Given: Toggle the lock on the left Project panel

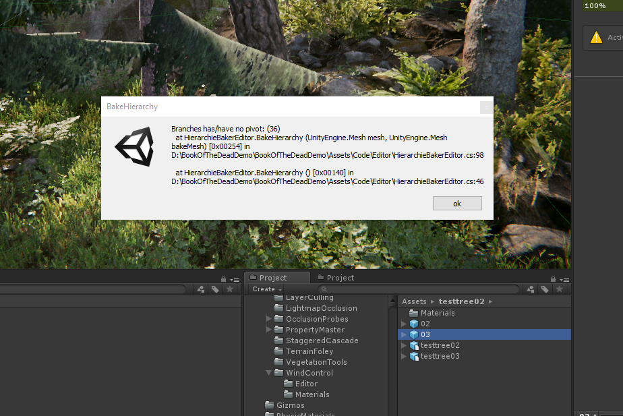Looking at the screenshot, I should point(223,278).
